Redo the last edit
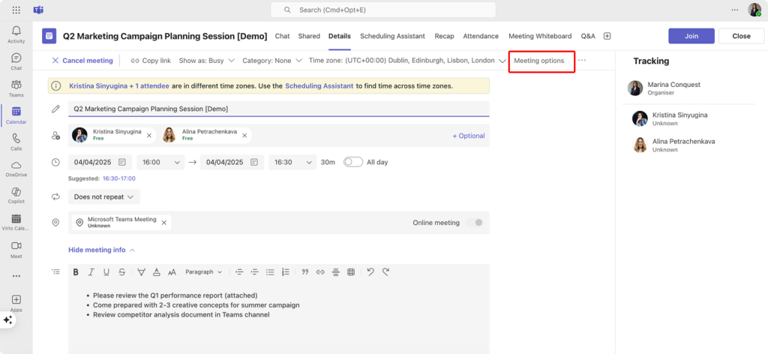 386,271
